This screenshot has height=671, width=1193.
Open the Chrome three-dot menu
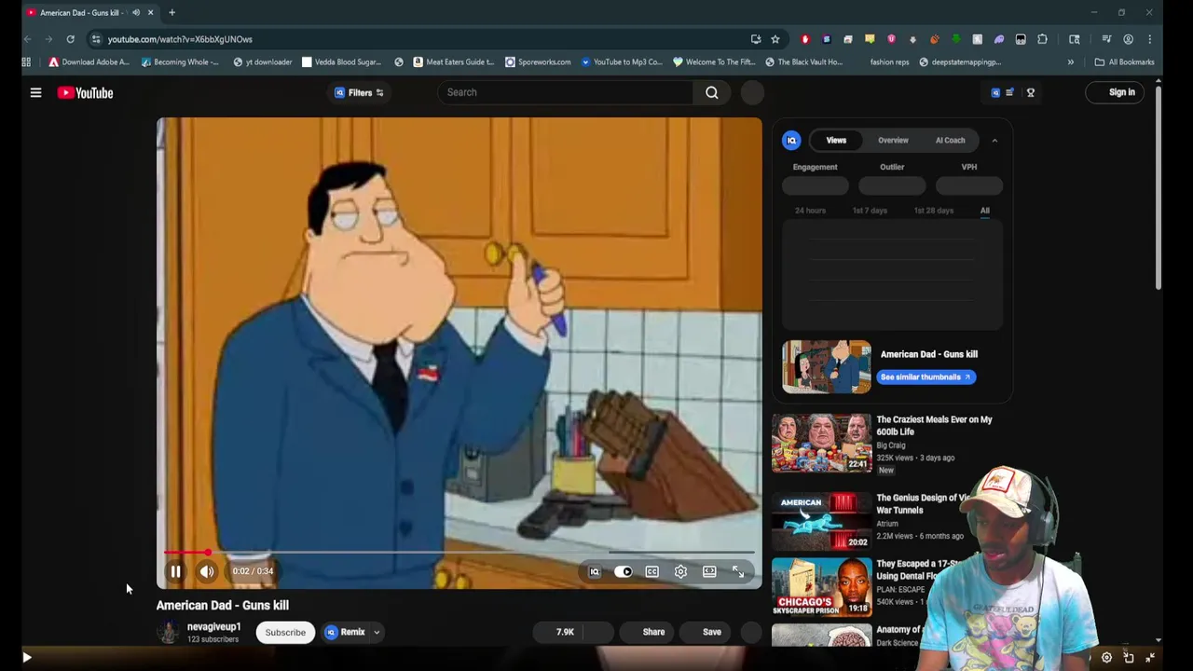click(1149, 39)
